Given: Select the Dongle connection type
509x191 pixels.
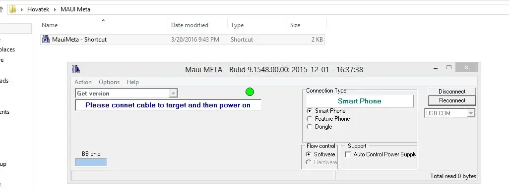Looking at the screenshot, I should point(309,127).
